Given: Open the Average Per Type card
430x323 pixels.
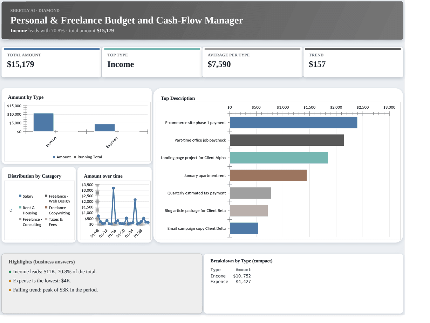Looking at the screenshot, I should point(252,62).
